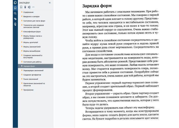Open the signatures panel icon
This screenshot has width=179, height=128.
tap(15, 24)
